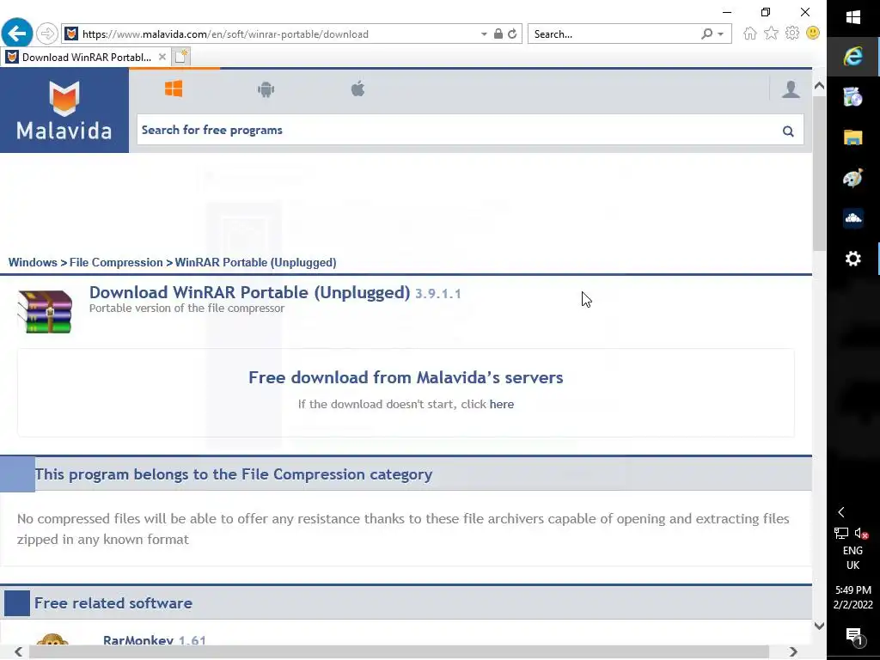The width and height of the screenshot is (880, 660).
Task: Open the Action Center notifications icon
Action: tap(853, 636)
